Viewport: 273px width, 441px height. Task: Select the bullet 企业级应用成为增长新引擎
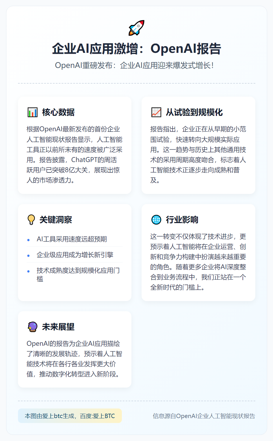(75, 255)
